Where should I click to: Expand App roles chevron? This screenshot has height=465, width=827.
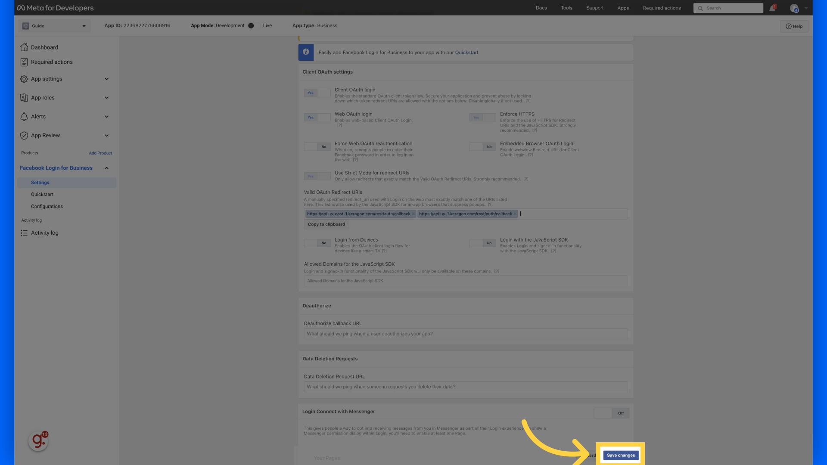pos(106,98)
